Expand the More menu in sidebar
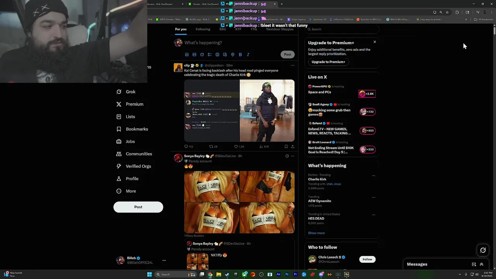Screen dimensions: 496x279 pyautogui.click(x=126, y=191)
